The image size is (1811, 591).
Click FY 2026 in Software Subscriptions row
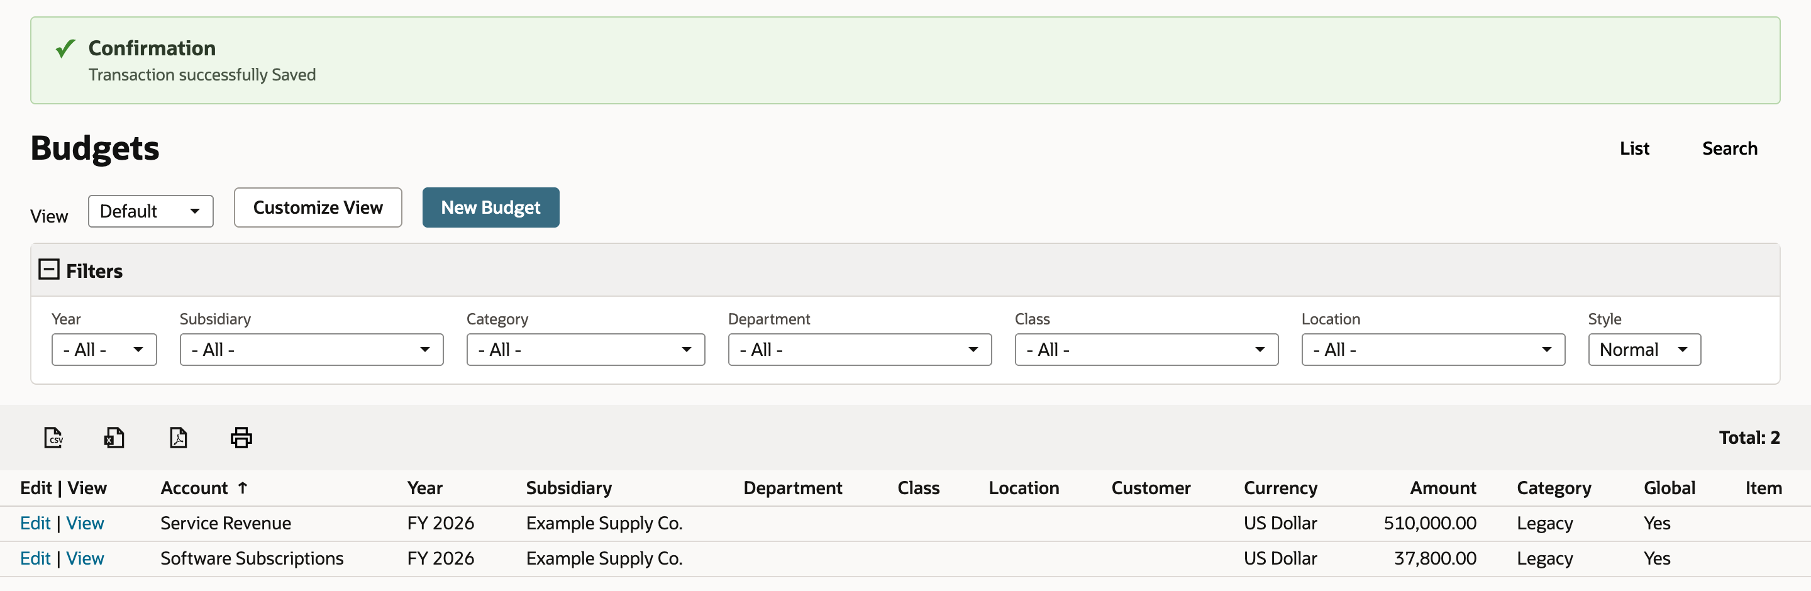(440, 558)
